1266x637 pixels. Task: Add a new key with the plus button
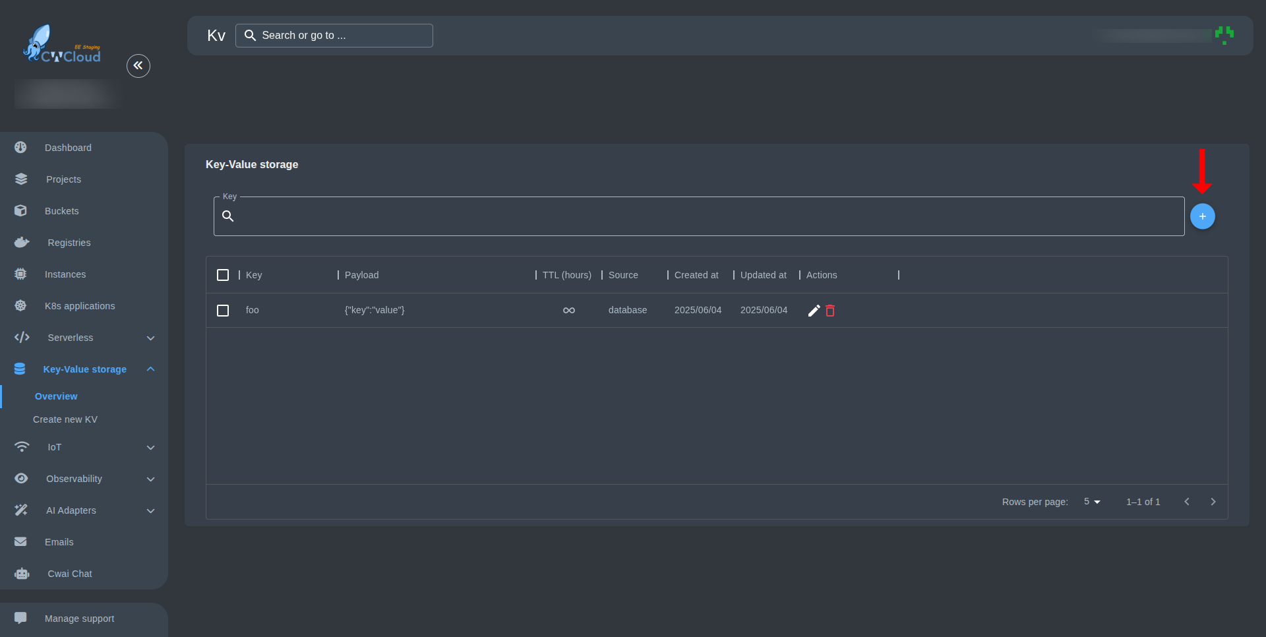pos(1202,216)
